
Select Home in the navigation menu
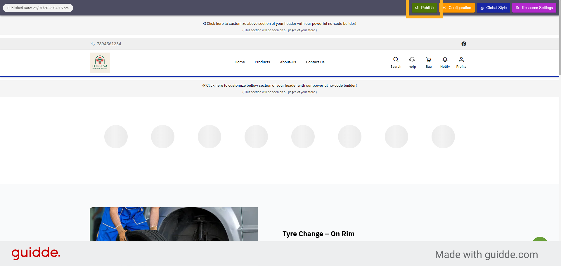(240, 62)
